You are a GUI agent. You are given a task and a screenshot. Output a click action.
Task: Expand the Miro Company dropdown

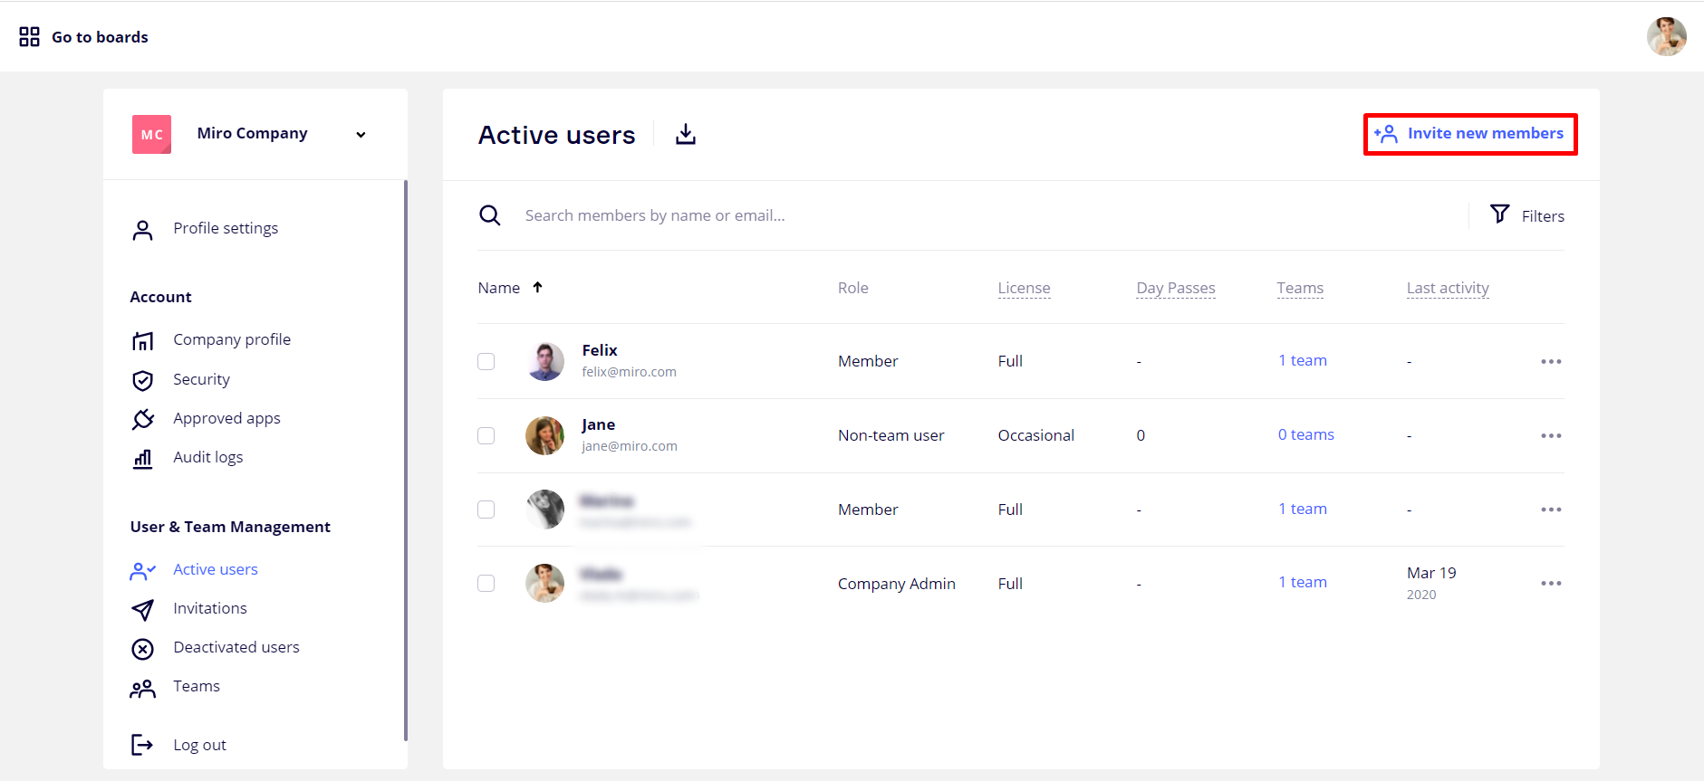click(x=361, y=135)
